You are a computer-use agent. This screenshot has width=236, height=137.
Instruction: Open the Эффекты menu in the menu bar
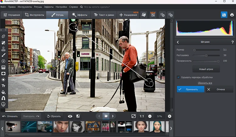click(48, 7)
